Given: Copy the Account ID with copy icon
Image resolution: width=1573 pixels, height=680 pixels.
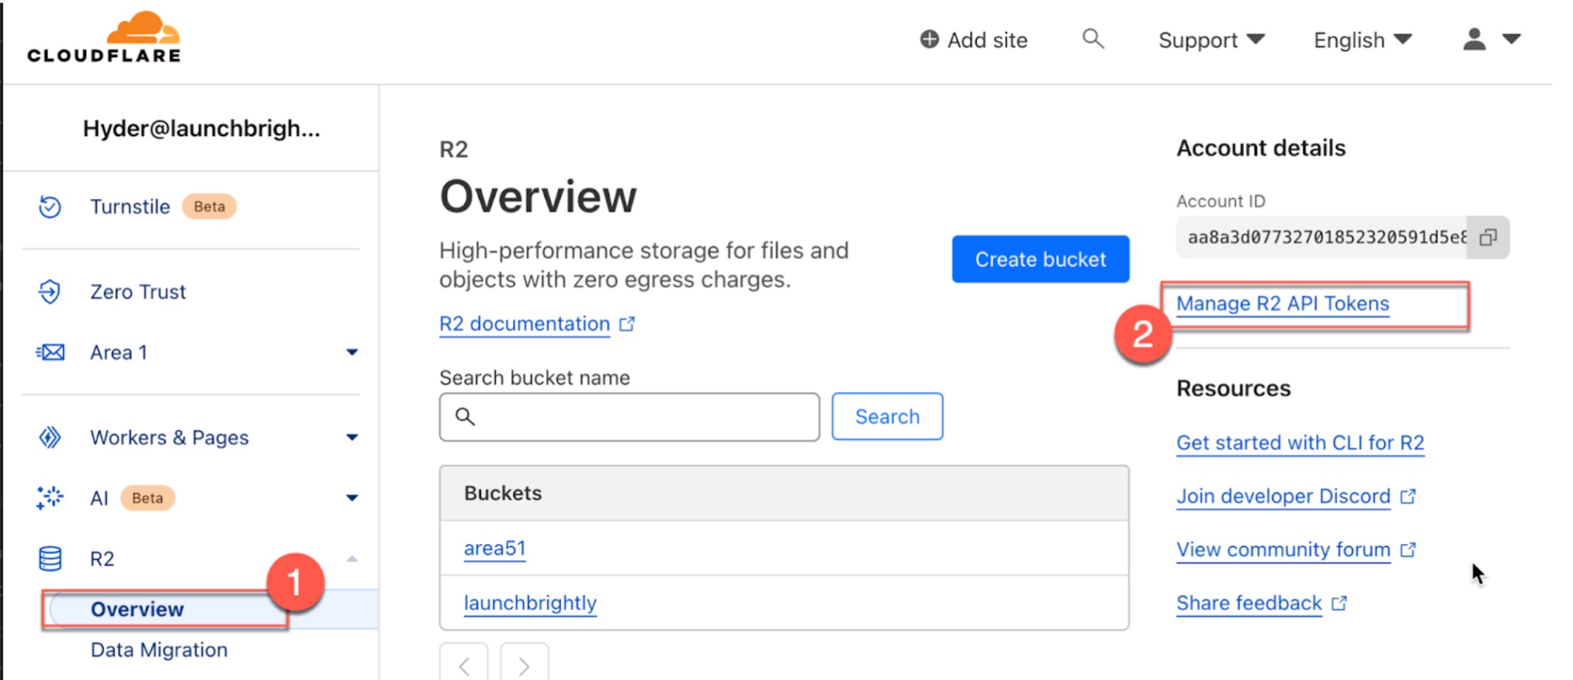Looking at the screenshot, I should (x=1488, y=238).
